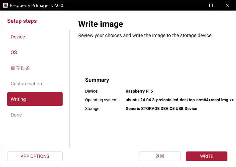Open the OS setup step

pyautogui.click(x=14, y=52)
